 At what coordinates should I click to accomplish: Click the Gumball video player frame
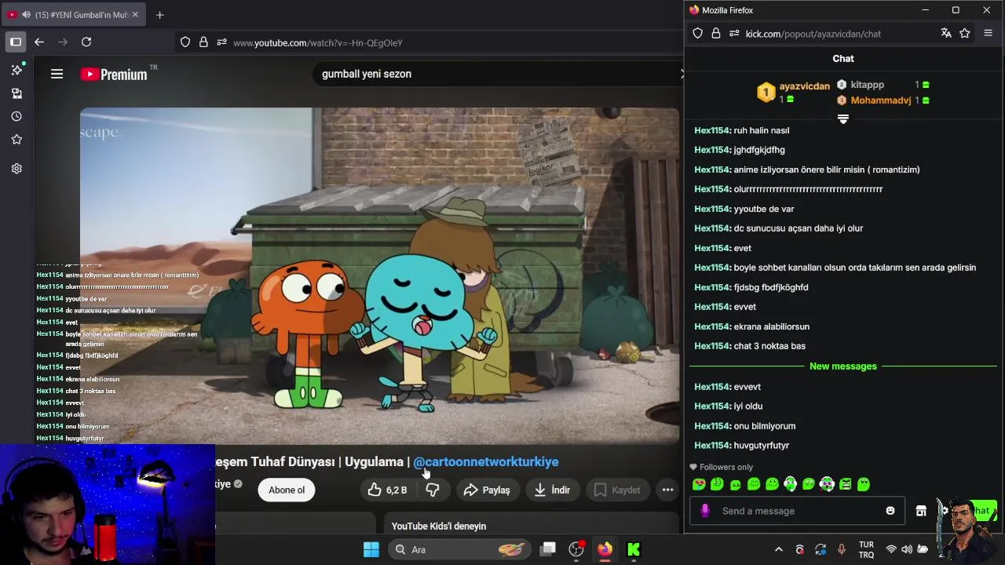point(380,276)
